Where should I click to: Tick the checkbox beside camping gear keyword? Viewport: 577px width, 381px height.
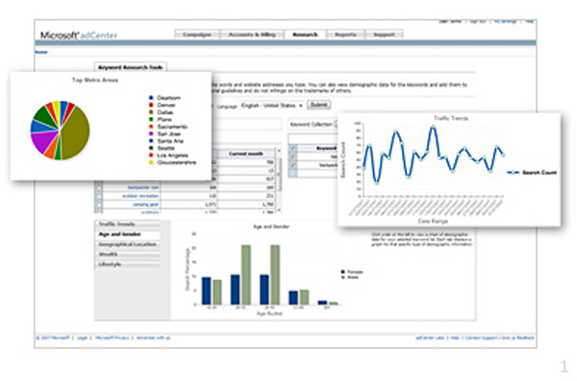coord(99,204)
